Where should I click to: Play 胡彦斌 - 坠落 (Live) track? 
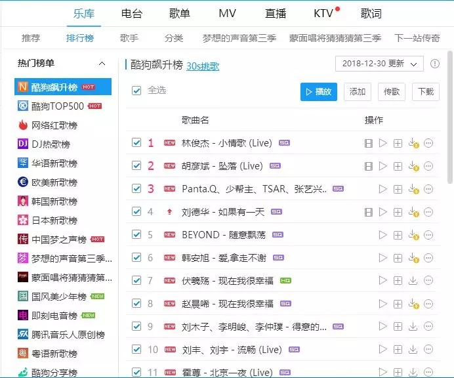[383, 166]
